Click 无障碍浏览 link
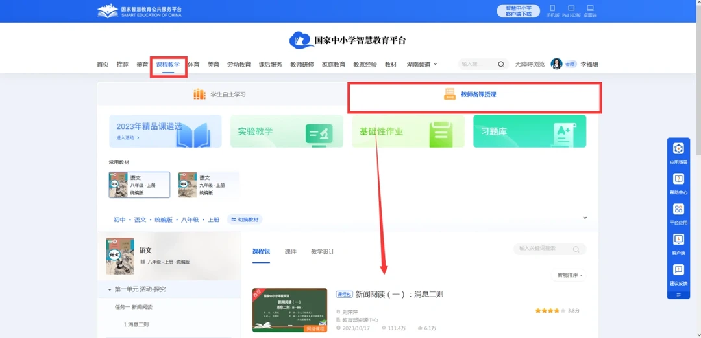Image resolution: width=701 pixels, height=338 pixels. (530, 64)
